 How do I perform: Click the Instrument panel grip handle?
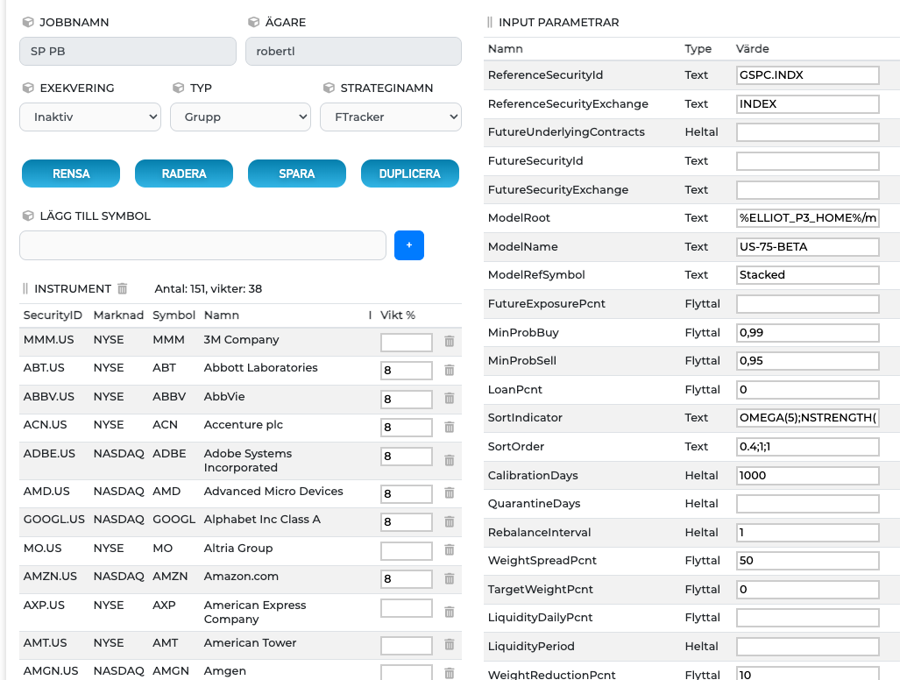click(25, 288)
